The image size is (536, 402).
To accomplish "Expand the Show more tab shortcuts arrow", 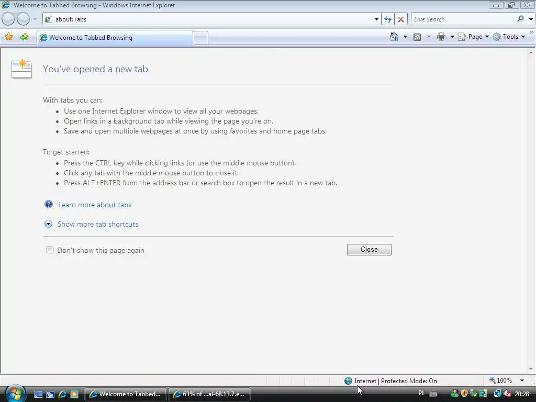I will (x=48, y=224).
